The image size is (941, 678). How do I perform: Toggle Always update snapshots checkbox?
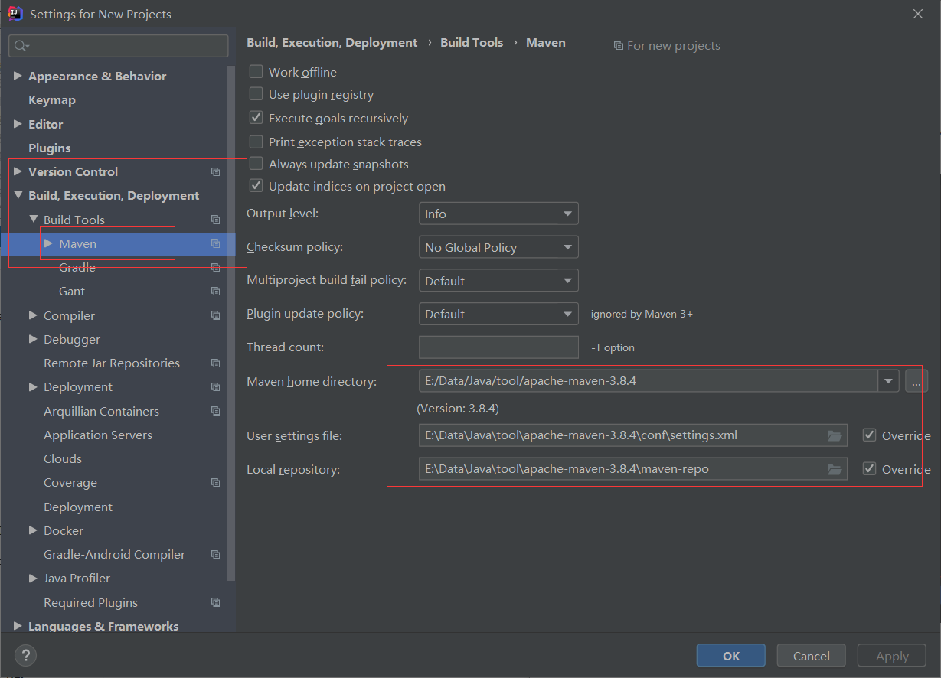coord(256,164)
